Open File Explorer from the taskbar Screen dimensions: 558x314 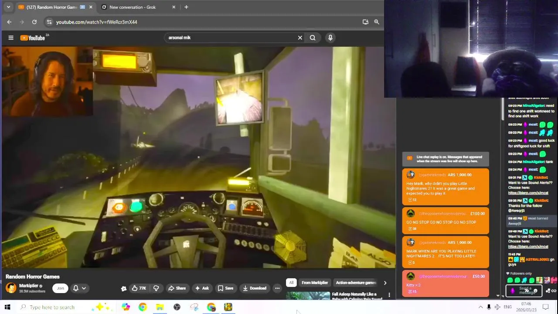tap(160, 307)
